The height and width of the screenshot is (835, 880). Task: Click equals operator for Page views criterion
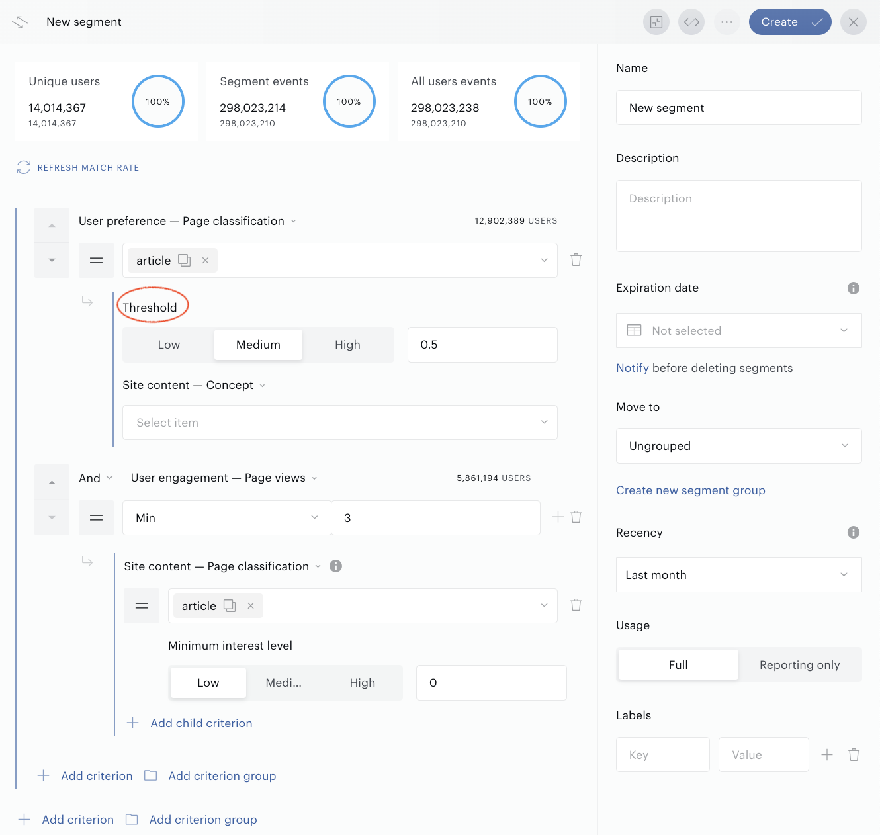[96, 517]
